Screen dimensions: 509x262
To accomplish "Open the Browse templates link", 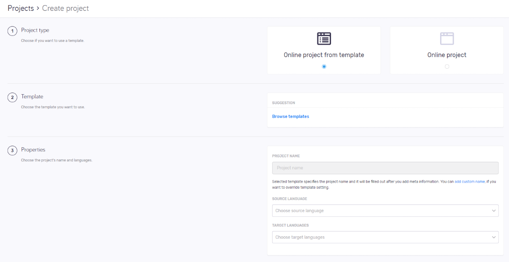I will click(290, 116).
